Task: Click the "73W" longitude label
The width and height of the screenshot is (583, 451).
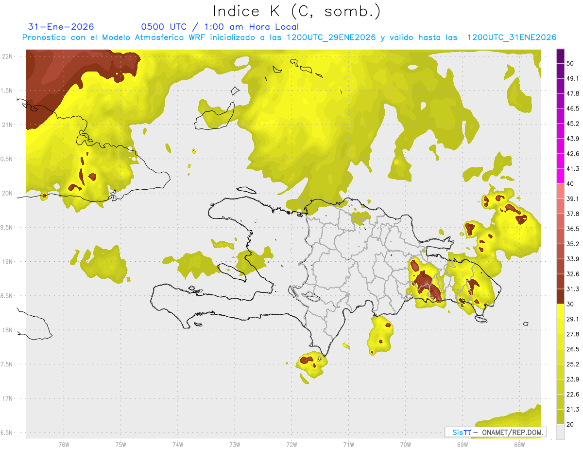Action: click(x=235, y=445)
